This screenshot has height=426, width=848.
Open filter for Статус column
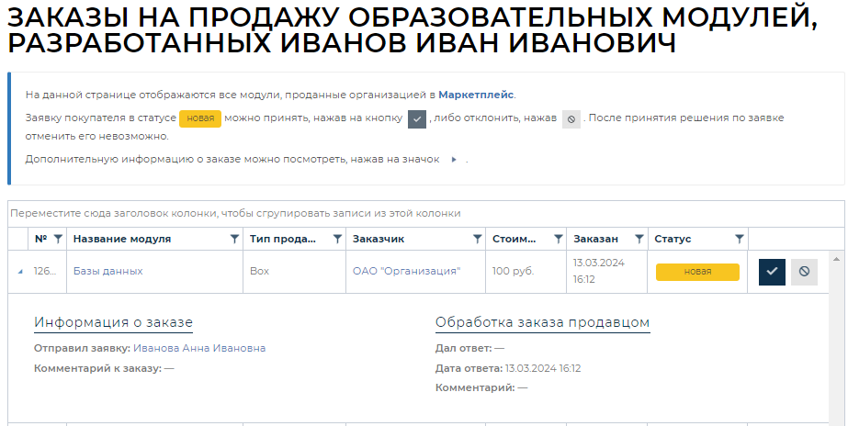(x=740, y=239)
